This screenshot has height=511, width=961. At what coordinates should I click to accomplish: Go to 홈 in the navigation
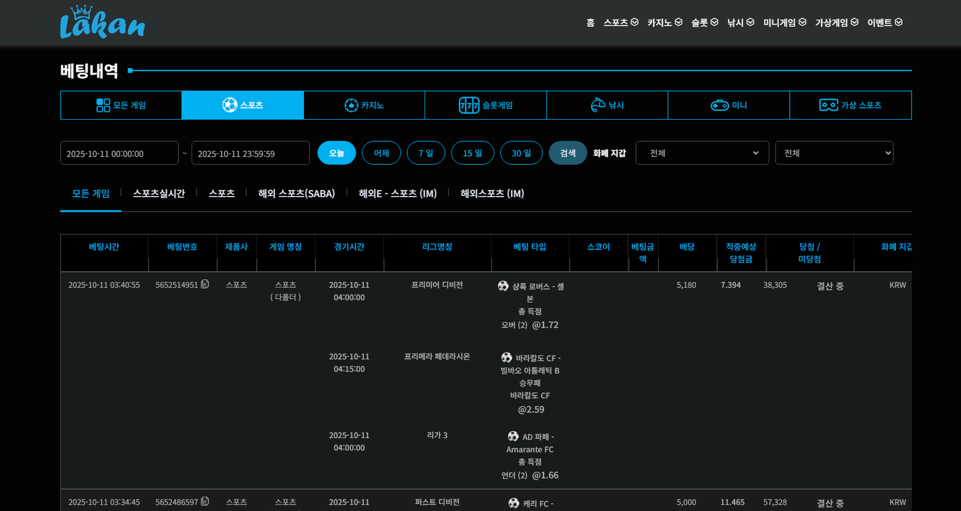(590, 22)
